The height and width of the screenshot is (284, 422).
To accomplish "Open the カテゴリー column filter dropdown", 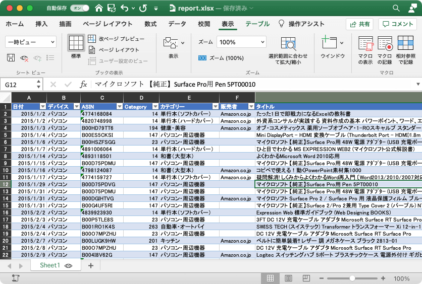I will [x=216, y=107].
